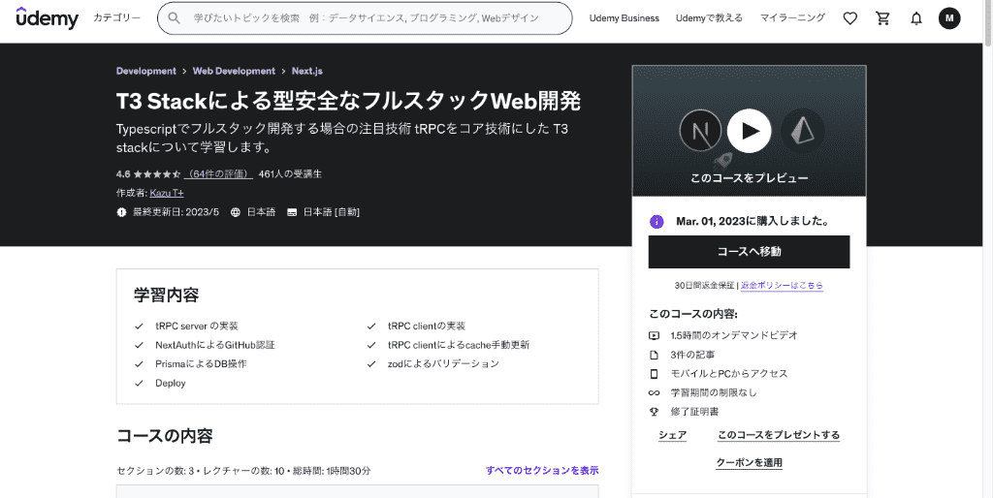The width and height of the screenshot is (993, 498).
Task: Open Udemy Business link
Action: click(x=624, y=18)
